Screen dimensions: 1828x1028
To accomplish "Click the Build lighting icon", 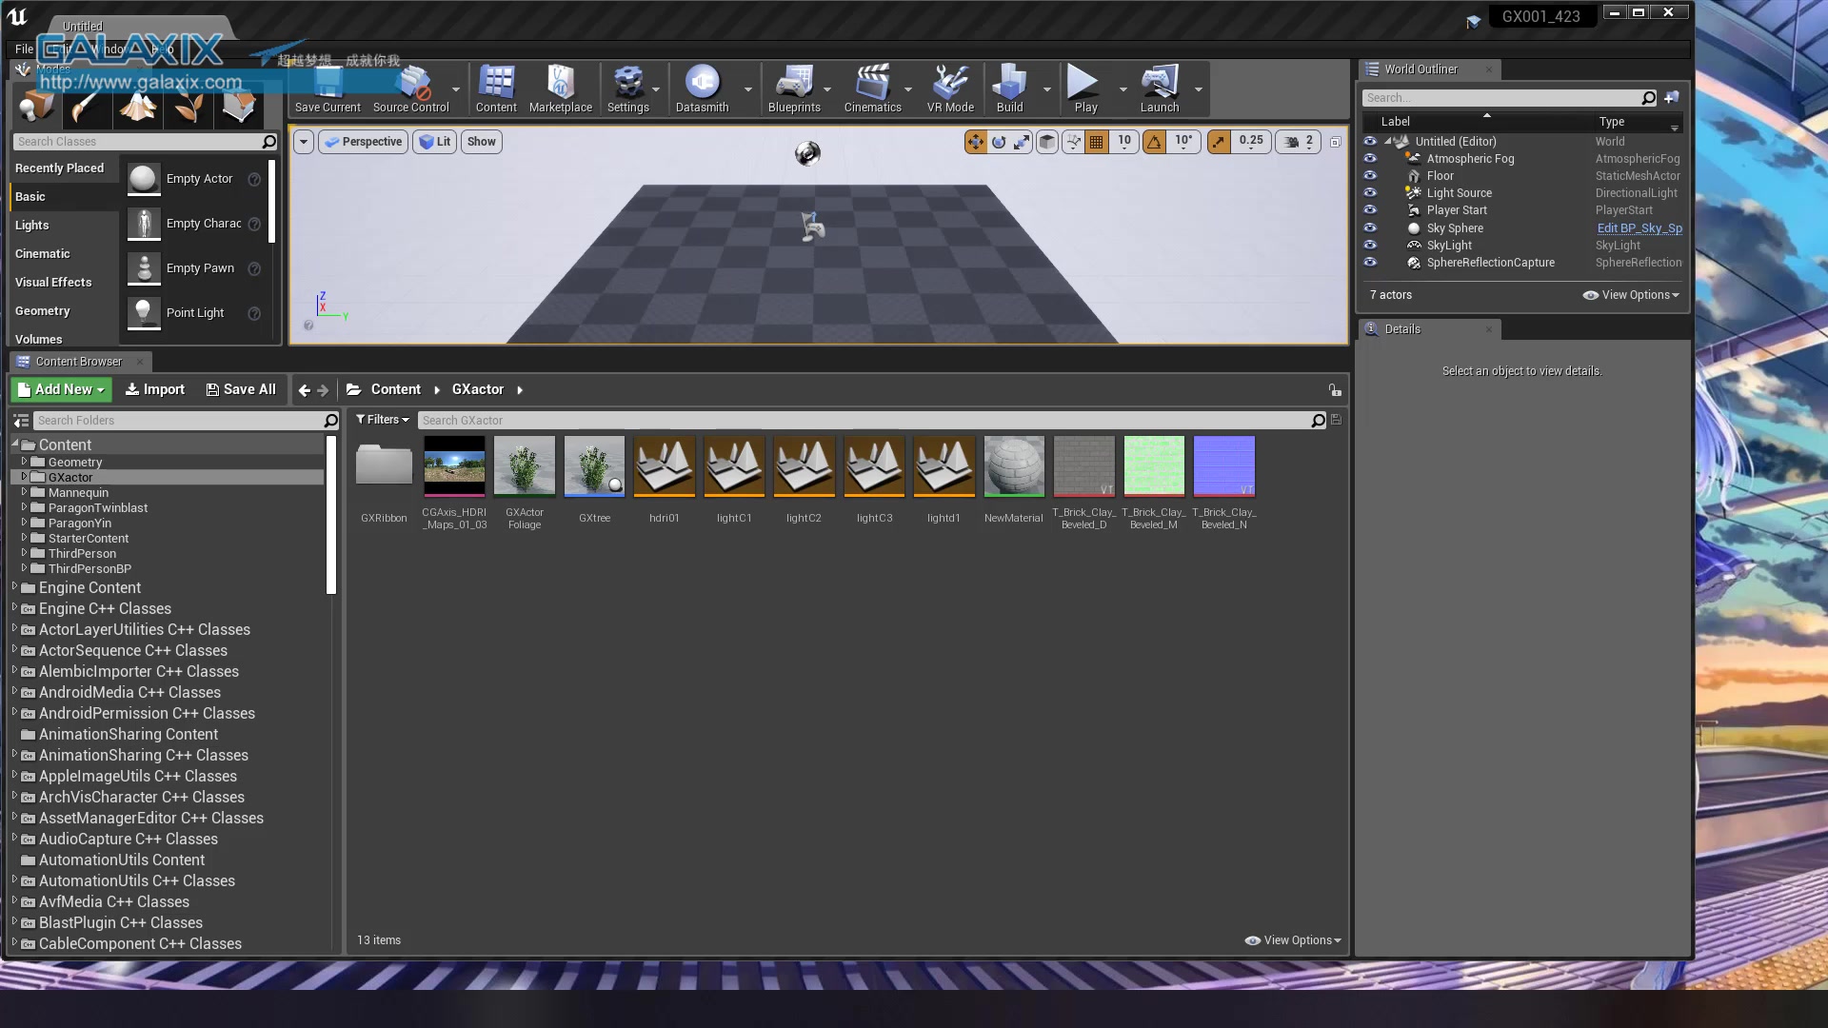I will 1008,89.
